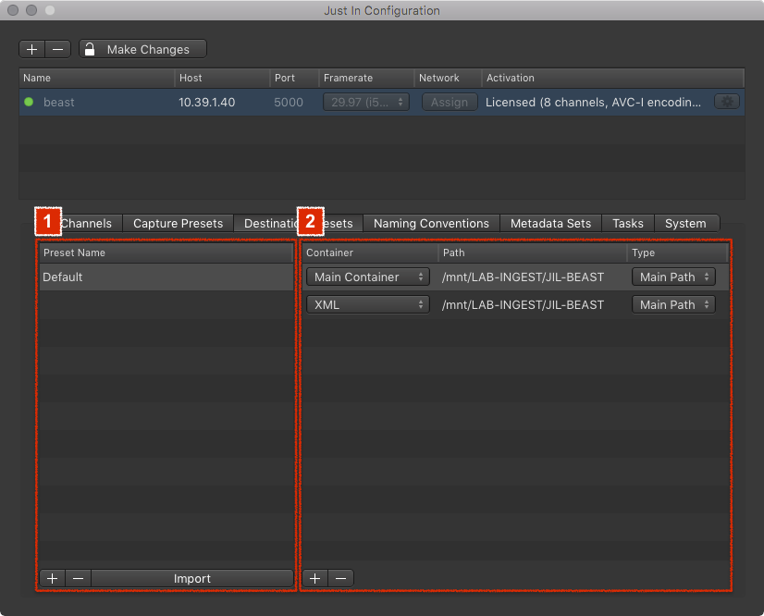Click the Assign network button
Screen dimensions: 764x616
point(450,102)
